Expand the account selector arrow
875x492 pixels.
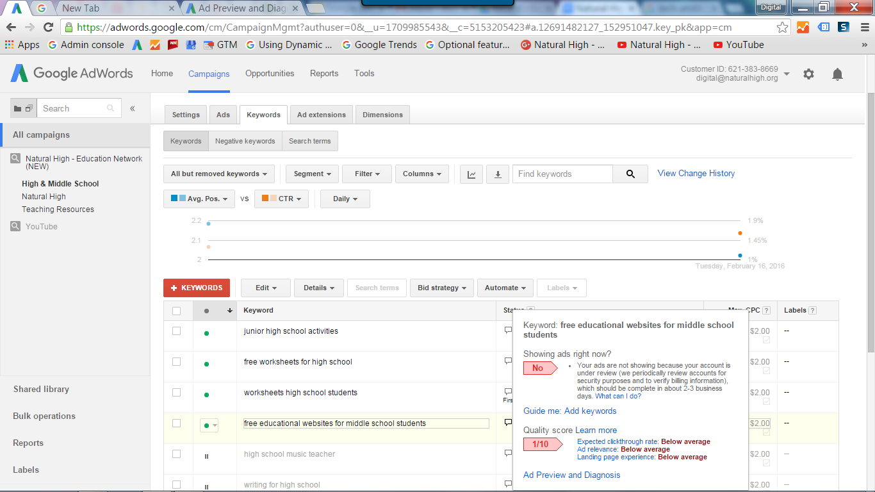[787, 74]
